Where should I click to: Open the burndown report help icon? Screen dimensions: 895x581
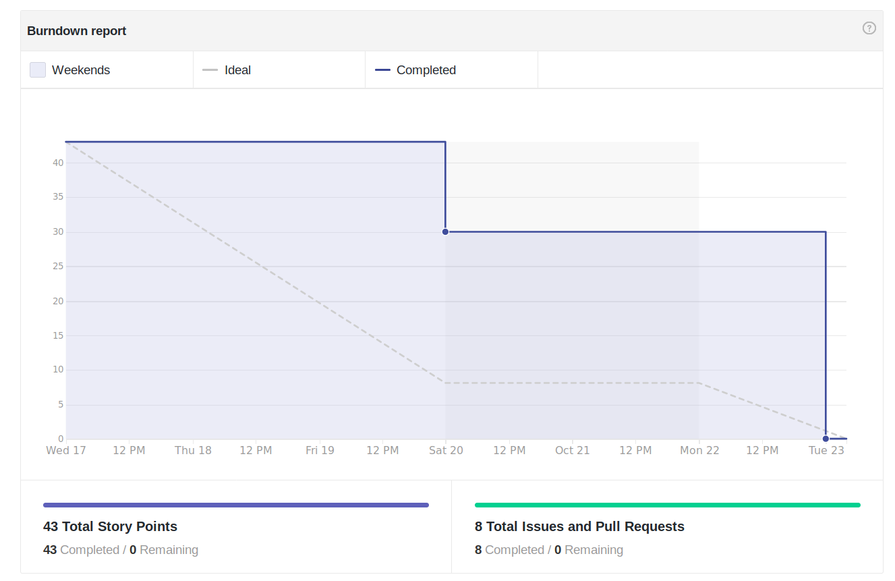[x=869, y=28]
